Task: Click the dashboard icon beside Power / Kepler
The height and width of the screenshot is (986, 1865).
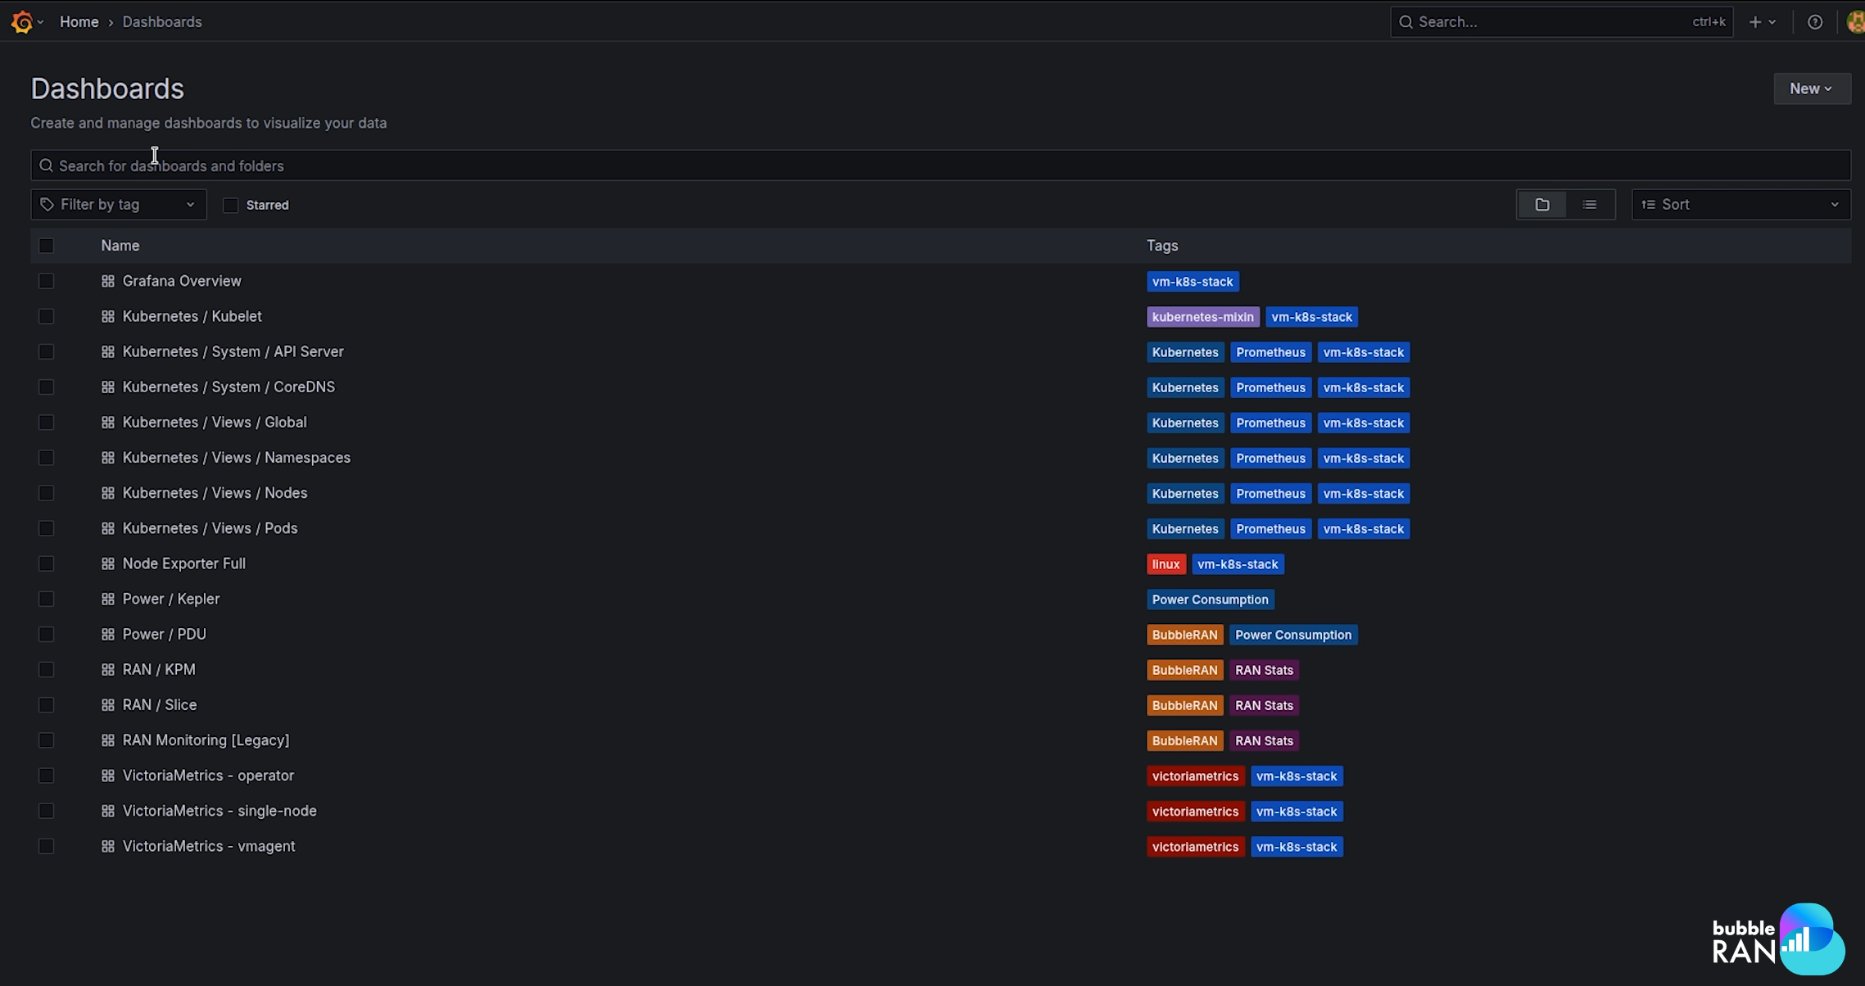Action: (107, 599)
